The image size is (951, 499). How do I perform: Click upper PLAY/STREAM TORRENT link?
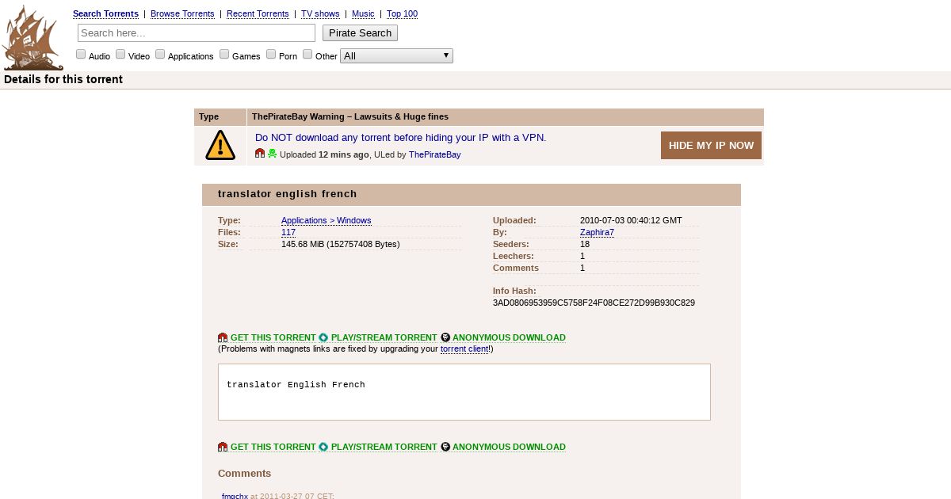384,337
